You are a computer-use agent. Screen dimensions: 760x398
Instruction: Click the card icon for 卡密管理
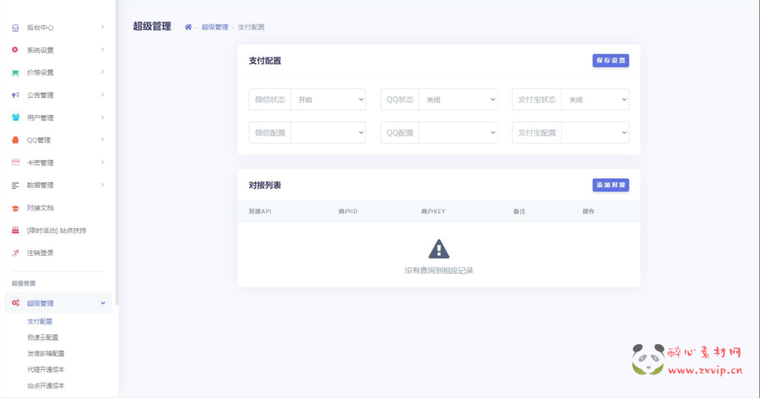[x=16, y=163]
